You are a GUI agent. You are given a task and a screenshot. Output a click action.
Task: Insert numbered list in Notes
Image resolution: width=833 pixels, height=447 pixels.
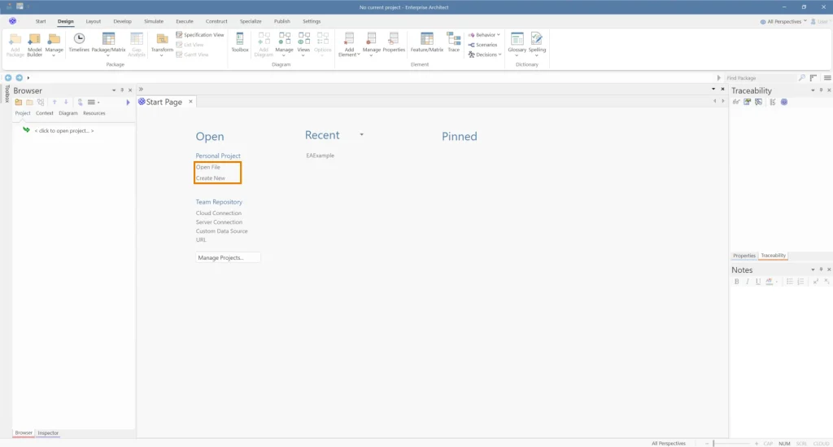800,282
